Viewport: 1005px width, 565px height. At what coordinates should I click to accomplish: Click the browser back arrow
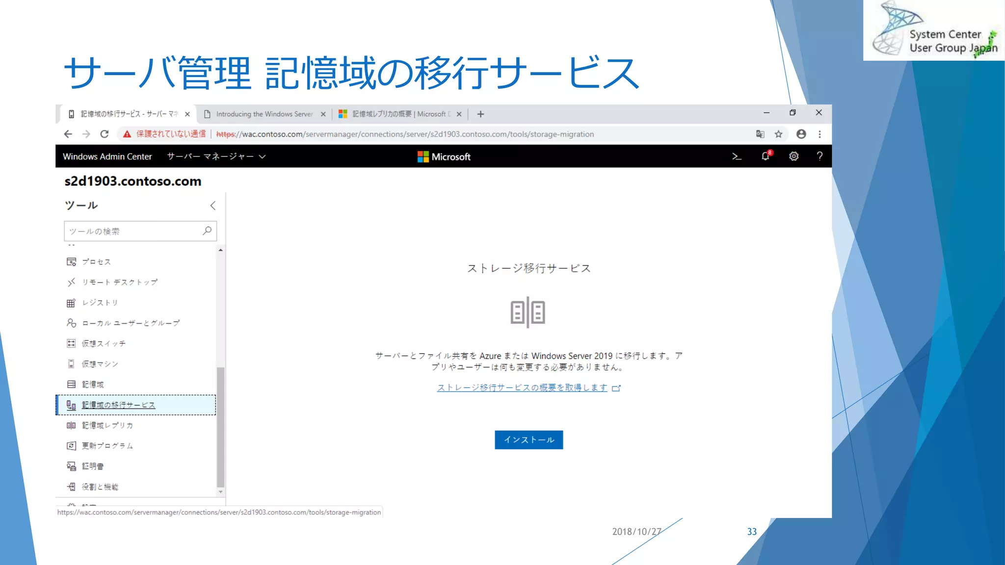pos(68,134)
